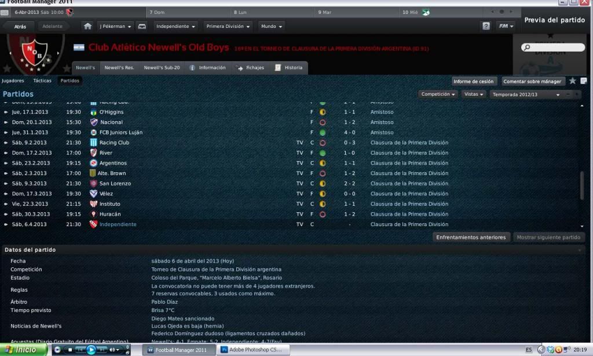Open the Competición filter dropdown
Screen dimensions: 593x356
tap(438, 95)
